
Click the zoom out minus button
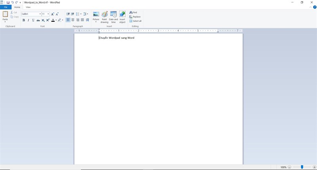[x=290, y=167]
